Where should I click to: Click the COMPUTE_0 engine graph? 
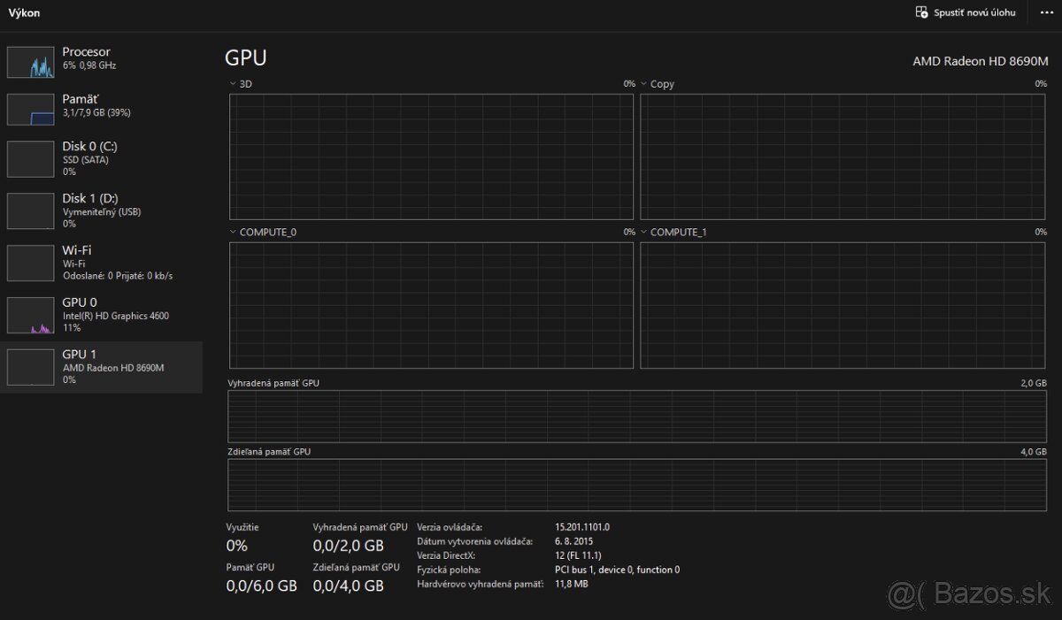[x=431, y=304]
